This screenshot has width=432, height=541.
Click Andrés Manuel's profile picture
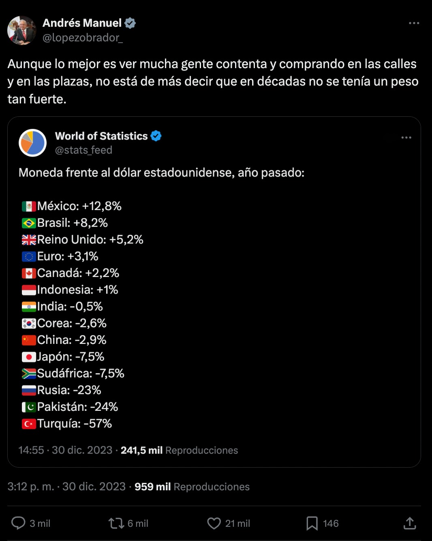click(22, 30)
